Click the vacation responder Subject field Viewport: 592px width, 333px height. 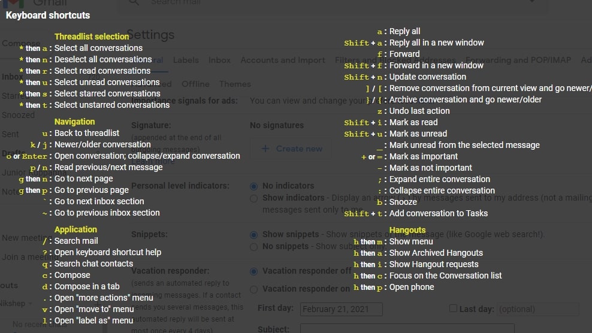point(407,329)
